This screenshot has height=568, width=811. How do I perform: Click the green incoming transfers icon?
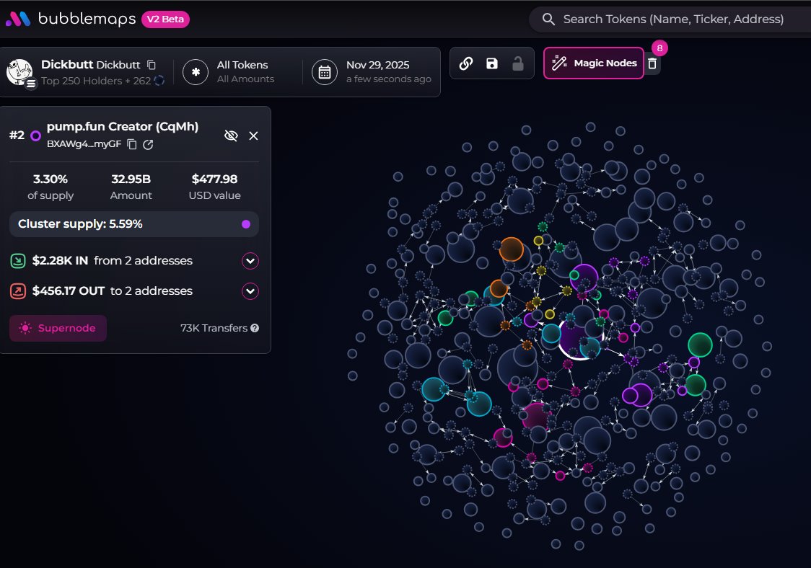coord(18,260)
